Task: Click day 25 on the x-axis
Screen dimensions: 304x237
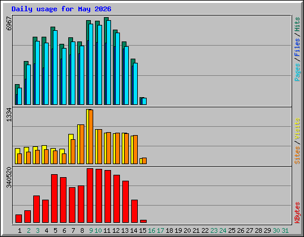Action: coord(232,230)
